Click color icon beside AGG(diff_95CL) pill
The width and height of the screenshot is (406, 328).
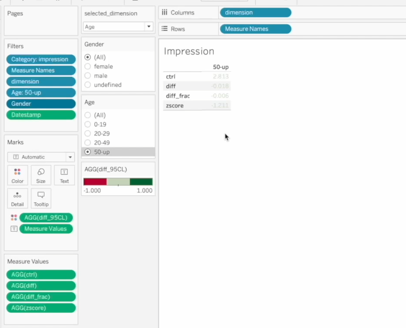tap(14, 218)
